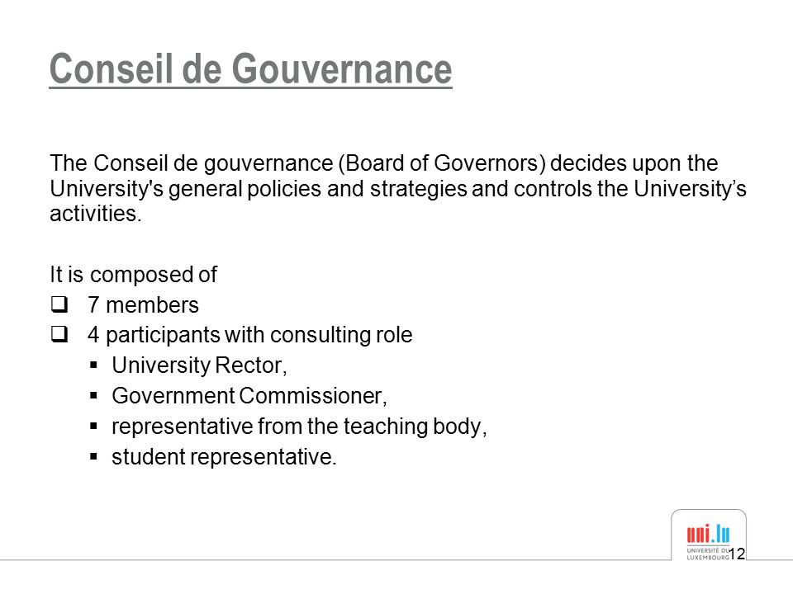Click 'representative from the teaching body' line

pyautogui.click(x=299, y=427)
